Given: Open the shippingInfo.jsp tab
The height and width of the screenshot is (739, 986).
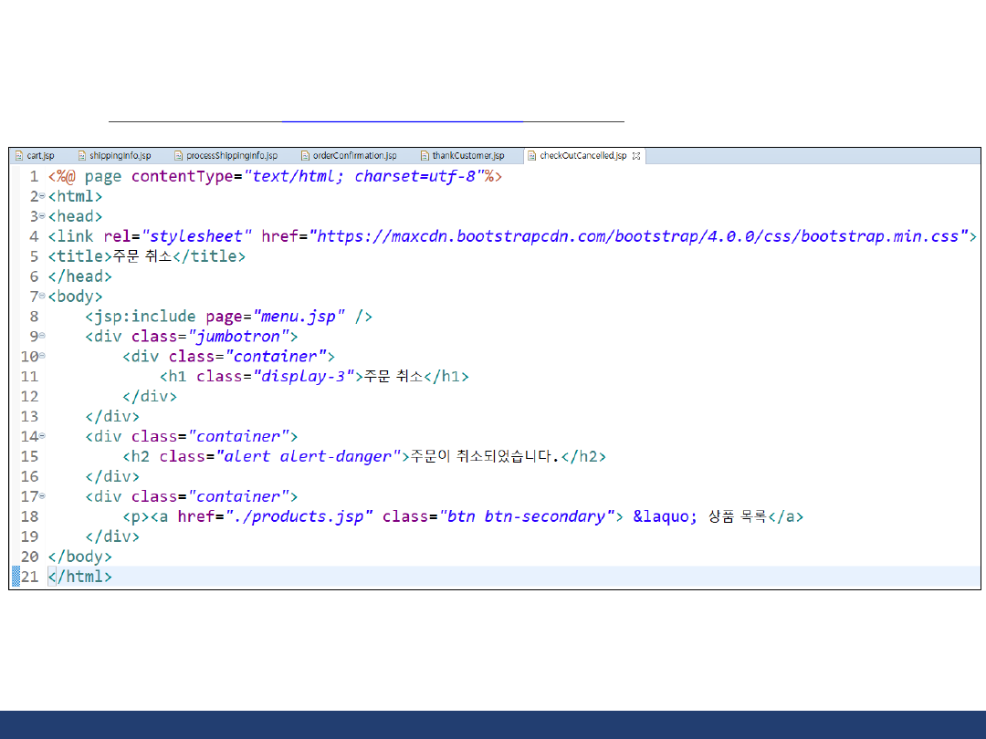Looking at the screenshot, I should pyautogui.click(x=120, y=156).
